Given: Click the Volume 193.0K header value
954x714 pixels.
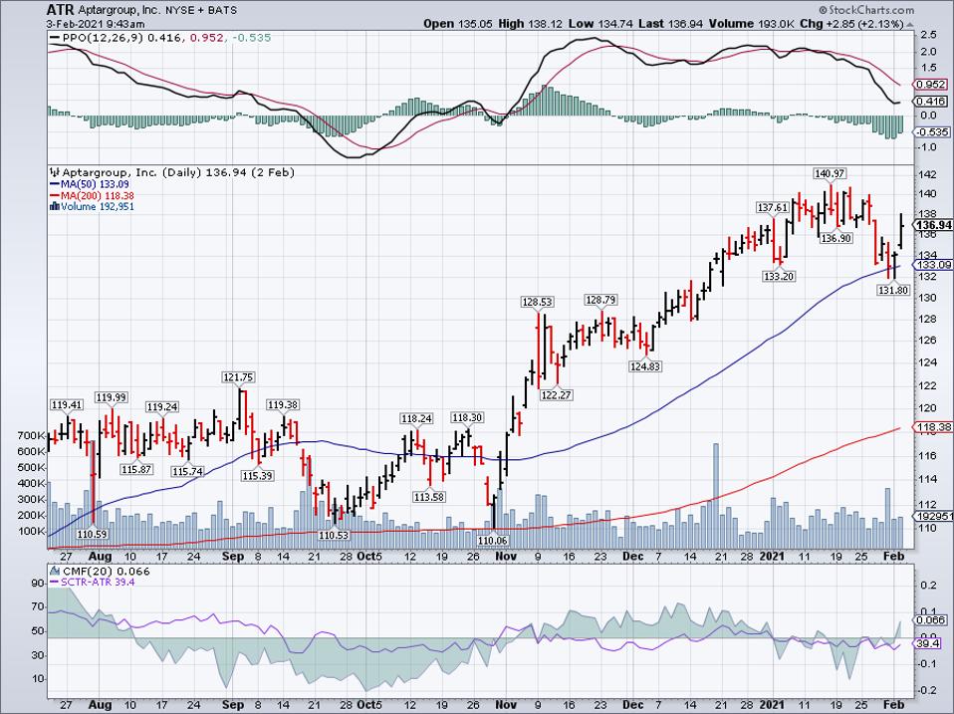Looking at the screenshot, I should pyautogui.click(x=754, y=24).
